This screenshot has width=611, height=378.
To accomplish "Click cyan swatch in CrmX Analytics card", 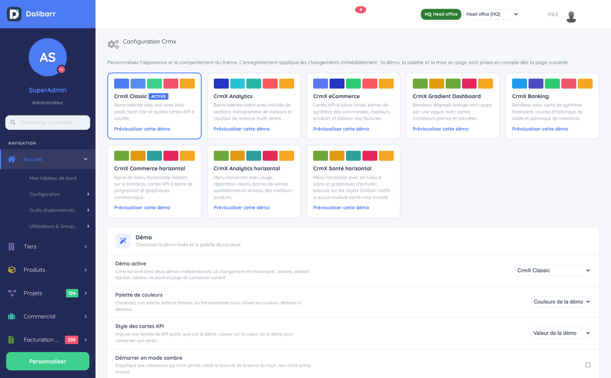I will (x=238, y=83).
